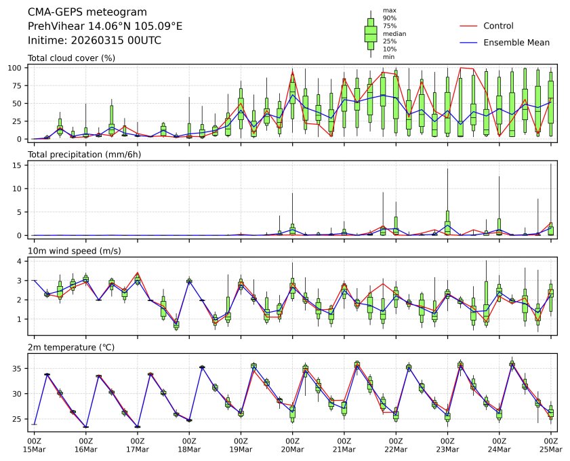Screen dimensions: 570x461
Task: Click the red Control legend line
Action: point(469,26)
